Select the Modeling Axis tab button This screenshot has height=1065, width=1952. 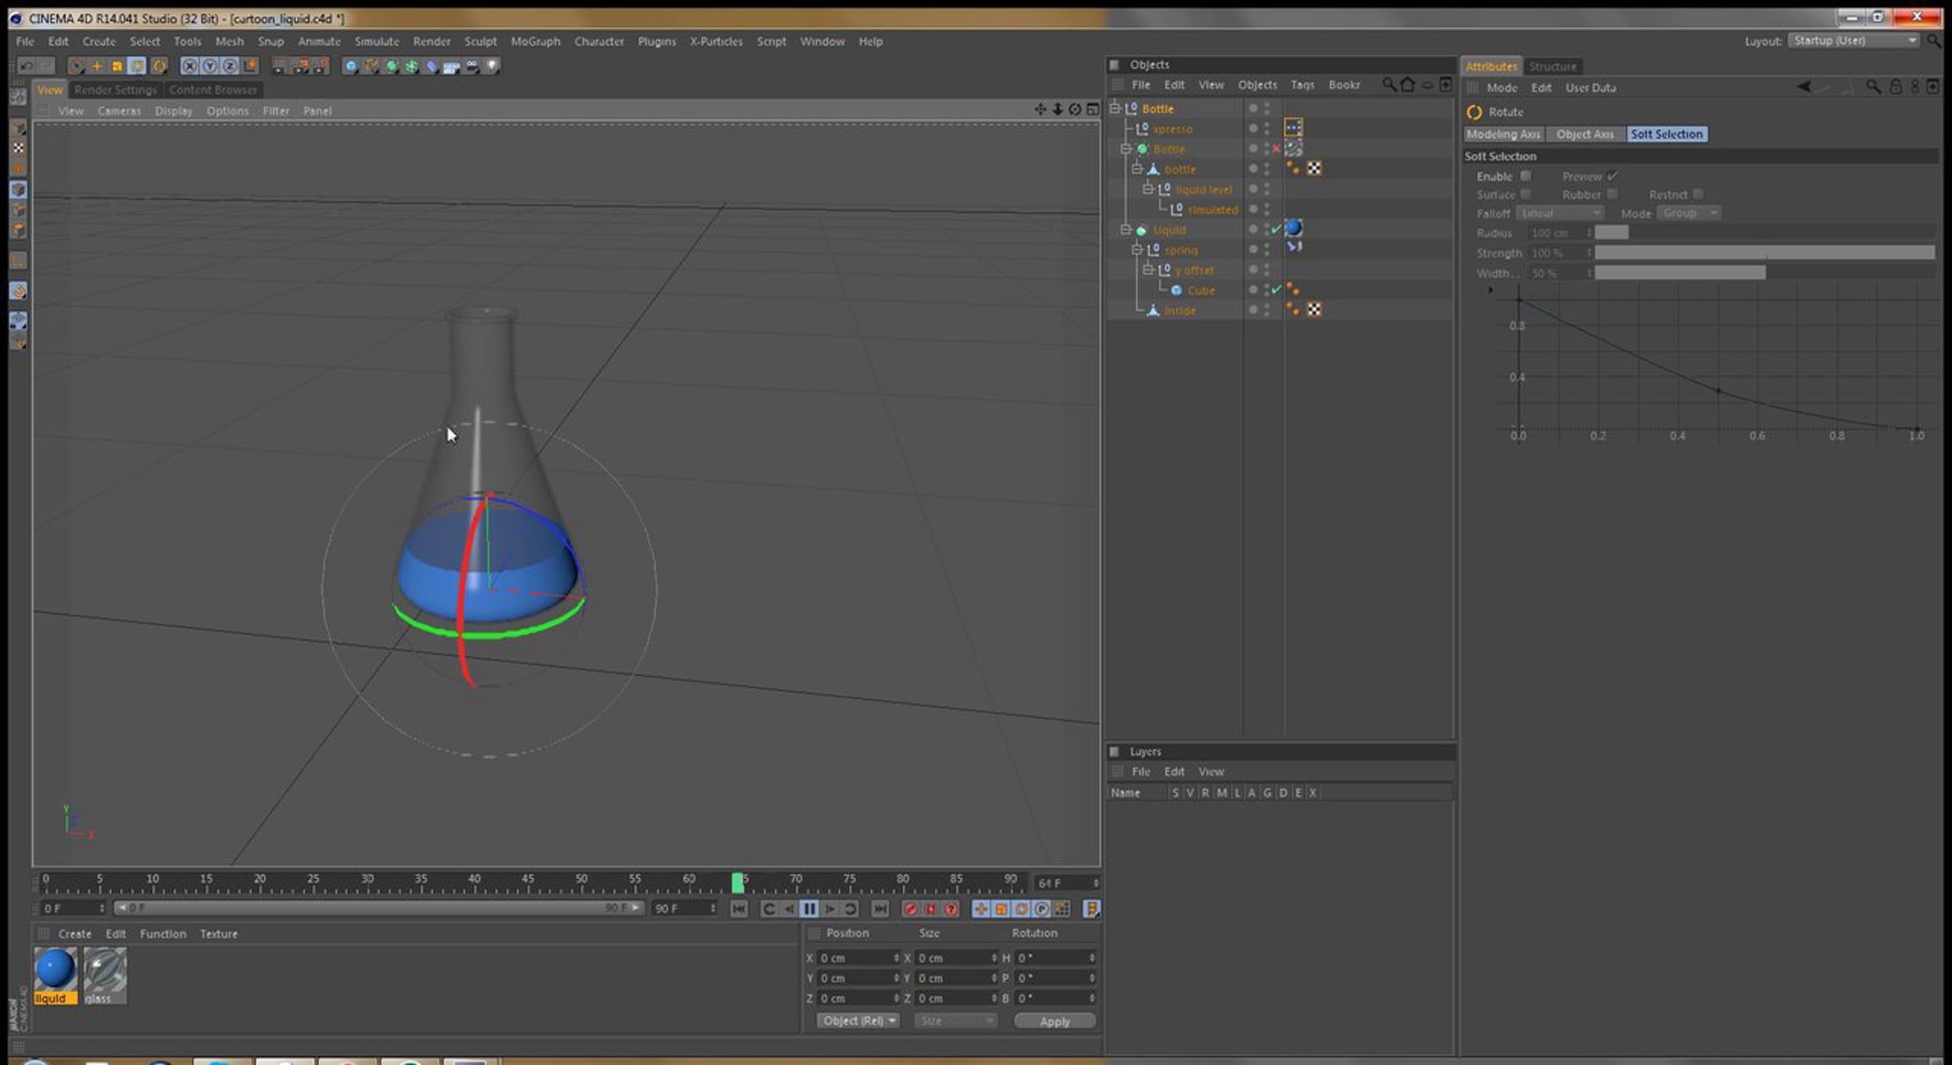(1503, 134)
